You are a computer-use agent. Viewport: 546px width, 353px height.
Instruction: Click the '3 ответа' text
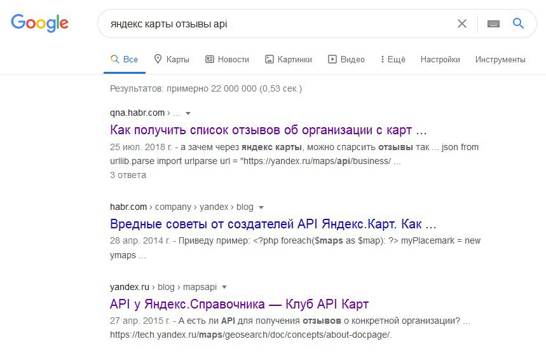point(128,175)
